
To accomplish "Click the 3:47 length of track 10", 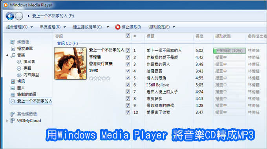I will pyautogui.click(x=199, y=112).
